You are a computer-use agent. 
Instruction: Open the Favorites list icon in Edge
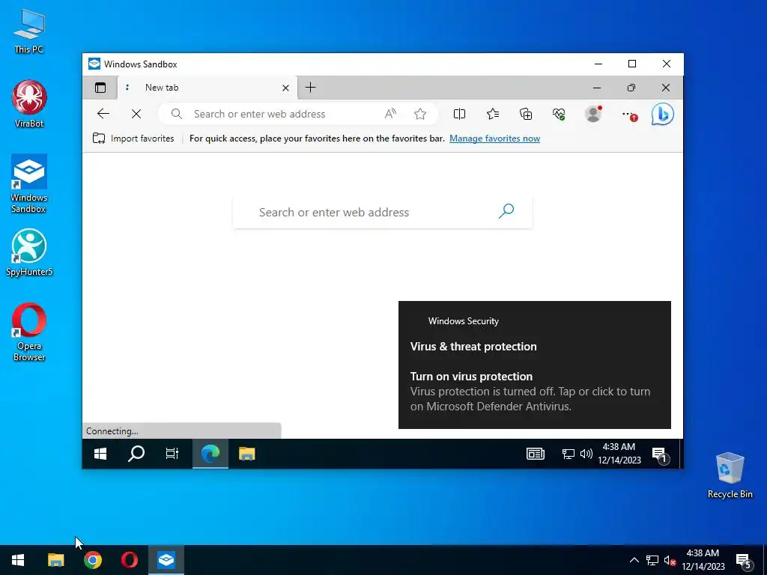pos(493,114)
